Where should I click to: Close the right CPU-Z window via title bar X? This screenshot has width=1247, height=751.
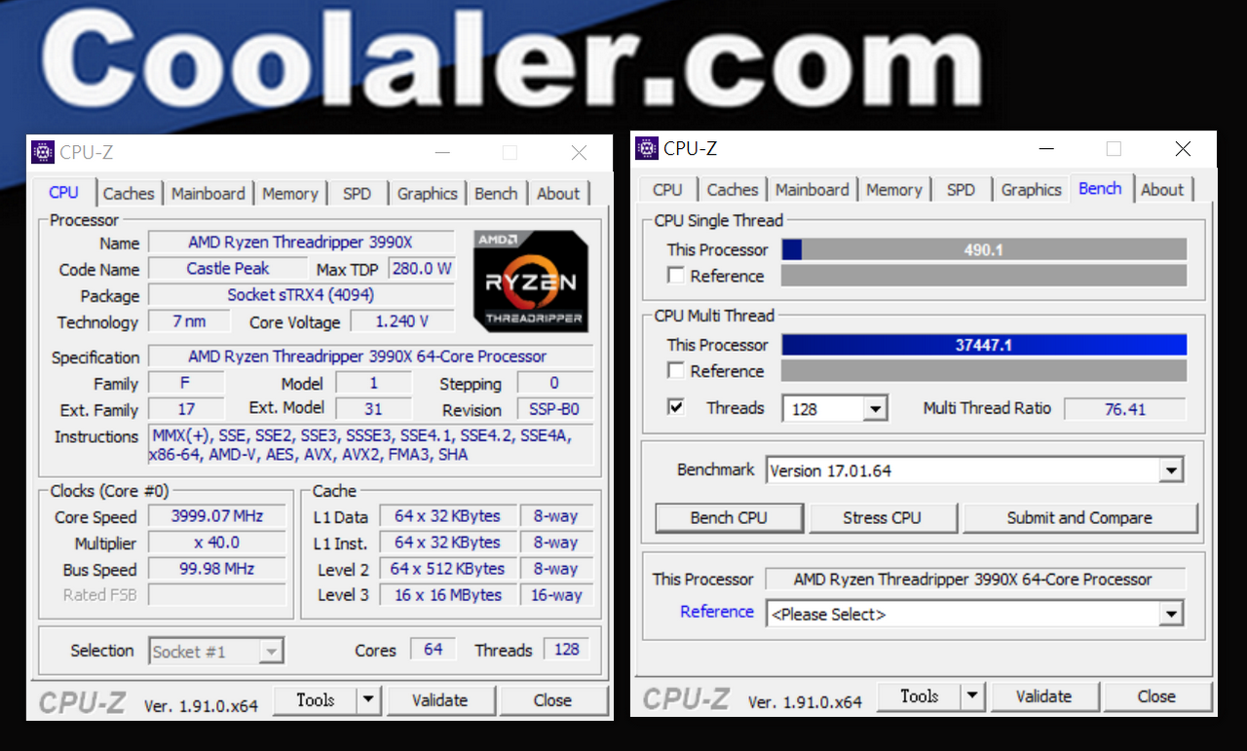click(1183, 149)
